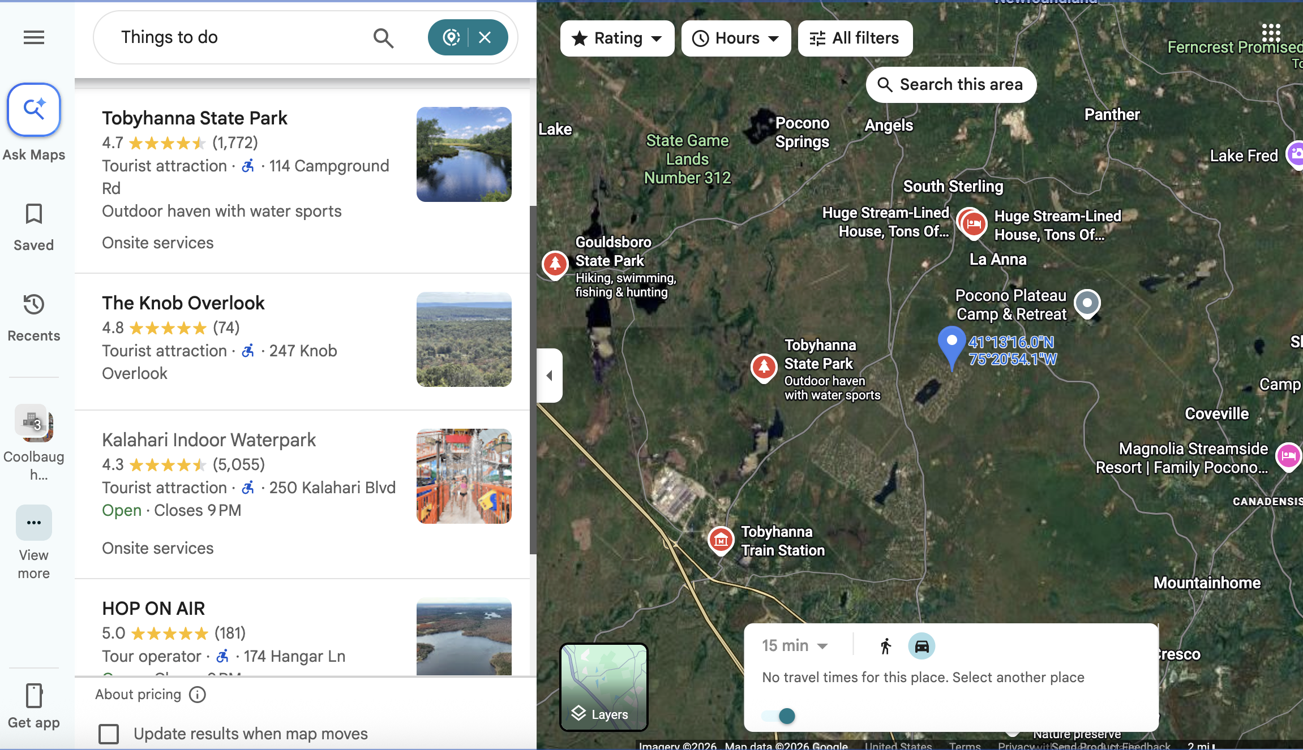Open Layers map type selector
The width and height of the screenshot is (1303, 750).
tap(604, 687)
